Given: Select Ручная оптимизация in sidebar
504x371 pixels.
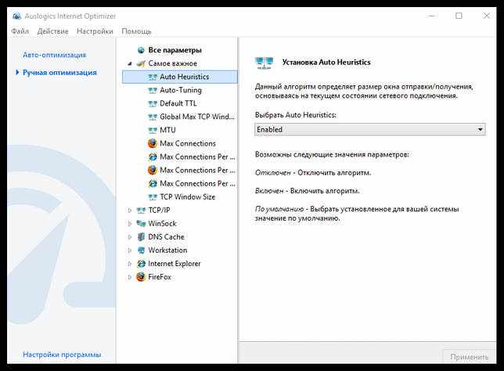Looking at the screenshot, I should tap(59, 73).
